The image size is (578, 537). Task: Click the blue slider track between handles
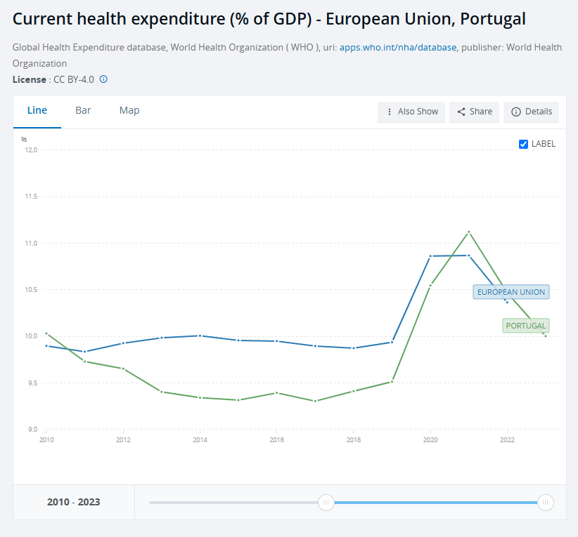tap(435, 502)
